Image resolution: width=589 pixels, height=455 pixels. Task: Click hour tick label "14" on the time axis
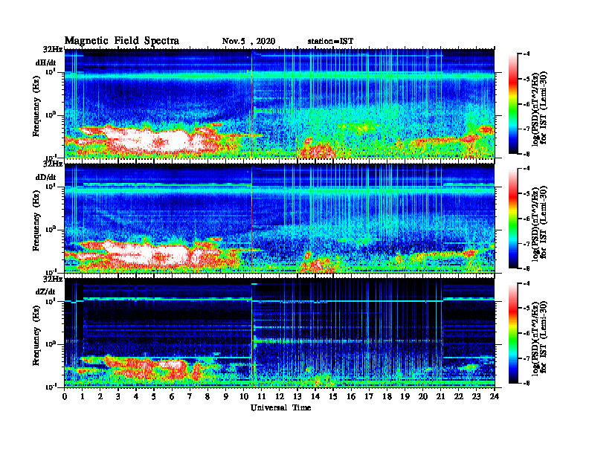(315, 396)
